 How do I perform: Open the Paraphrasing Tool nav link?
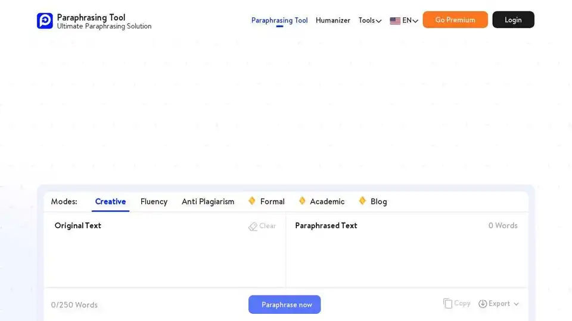(x=279, y=20)
